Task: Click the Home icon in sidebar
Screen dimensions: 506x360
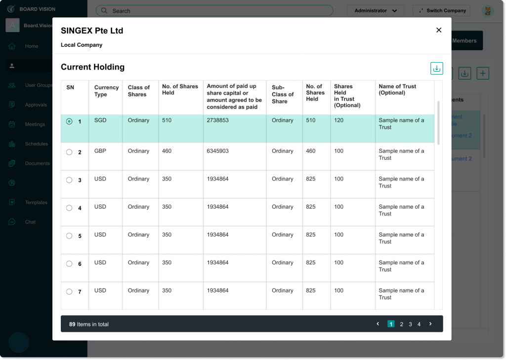Action: pos(12,46)
